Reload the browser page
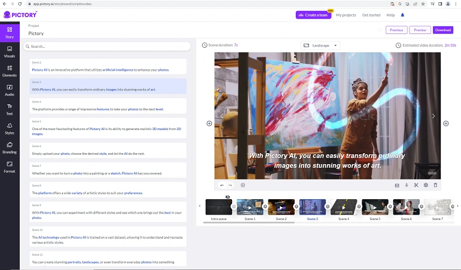Screen dimensions: 461x270 [20, 4]
